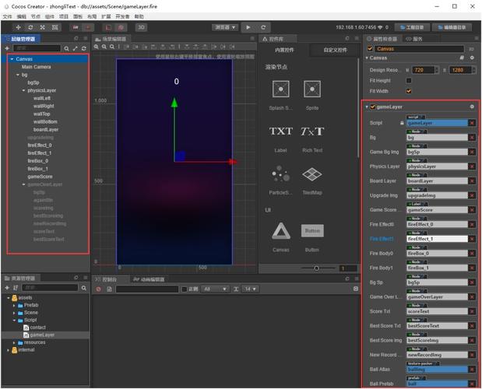
Task: Select the Label TXT node icon
Action: pos(280,131)
